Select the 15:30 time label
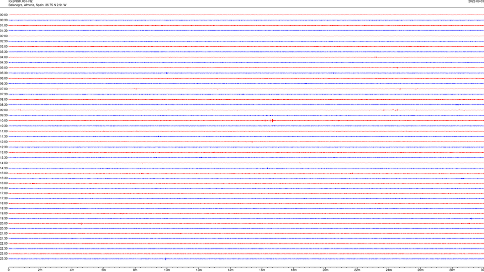 click(4, 178)
